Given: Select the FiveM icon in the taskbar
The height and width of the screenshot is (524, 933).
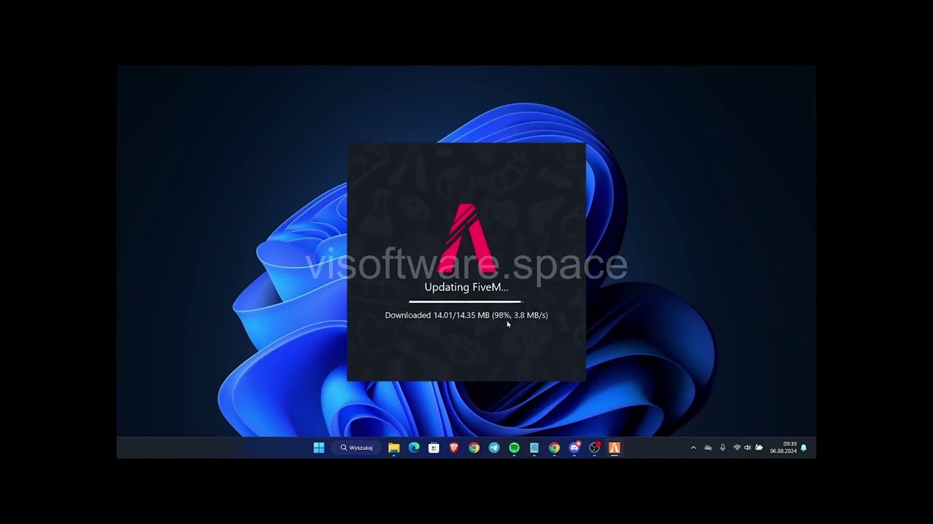Looking at the screenshot, I should click(614, 448).
